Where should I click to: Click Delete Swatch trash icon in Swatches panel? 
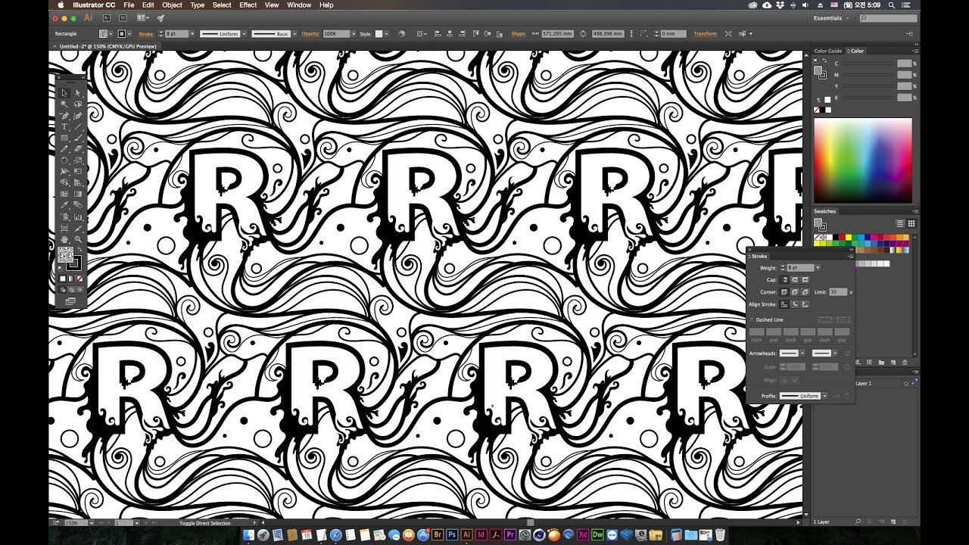coord(905,363)
